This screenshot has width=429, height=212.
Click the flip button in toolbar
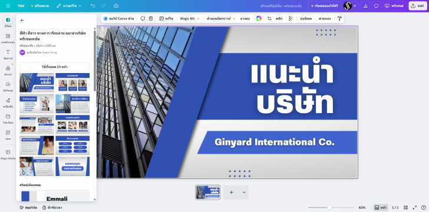tap(279, 19)
